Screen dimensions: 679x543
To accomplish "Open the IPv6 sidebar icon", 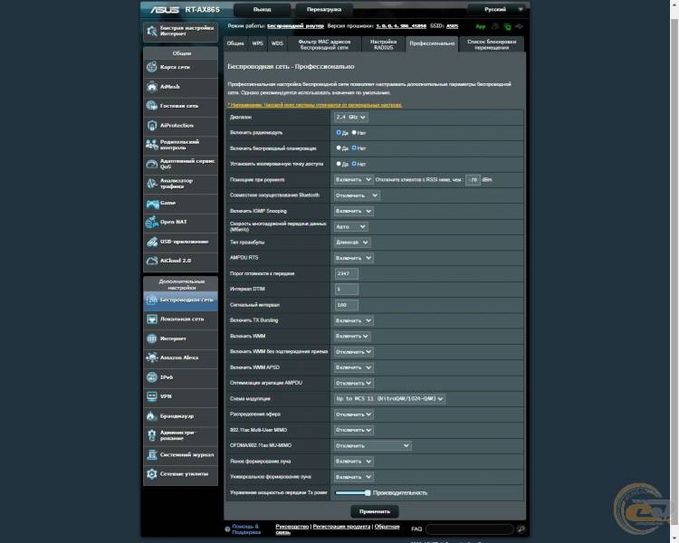I will coord(151,377).
